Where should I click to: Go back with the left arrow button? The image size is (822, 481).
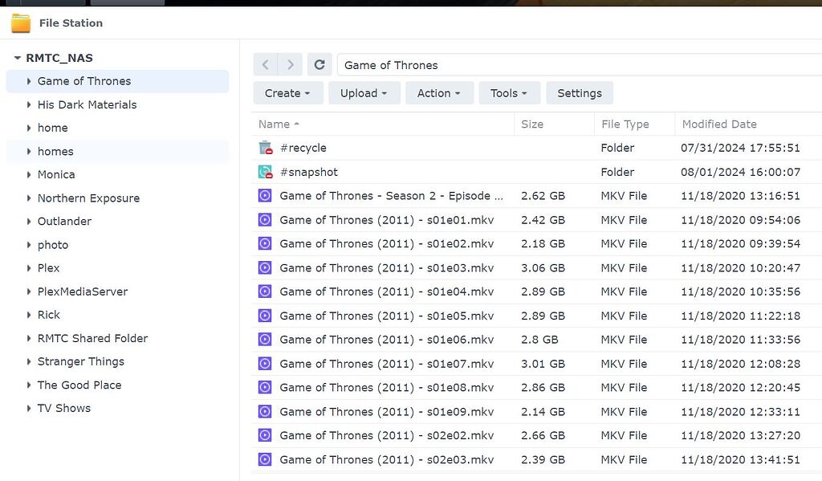265,65
